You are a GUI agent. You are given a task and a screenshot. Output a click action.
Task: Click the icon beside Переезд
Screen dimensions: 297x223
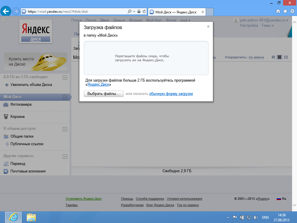tap(6, 164)
